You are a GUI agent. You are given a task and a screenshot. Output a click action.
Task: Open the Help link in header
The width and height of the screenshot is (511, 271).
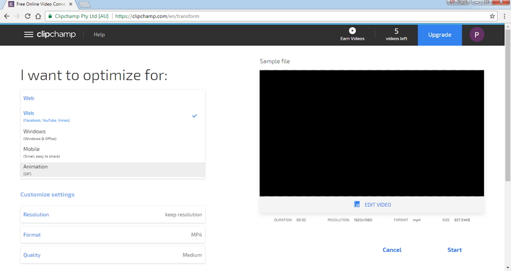pyautogui.click(x=99, y=34)
